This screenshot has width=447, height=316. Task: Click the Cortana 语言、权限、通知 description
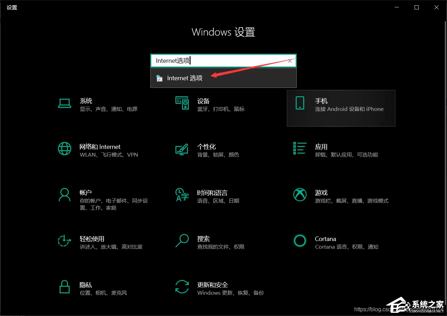coord(347,247)
